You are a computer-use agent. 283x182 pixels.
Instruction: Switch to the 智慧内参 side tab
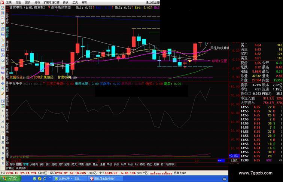(x=7, y=128)
